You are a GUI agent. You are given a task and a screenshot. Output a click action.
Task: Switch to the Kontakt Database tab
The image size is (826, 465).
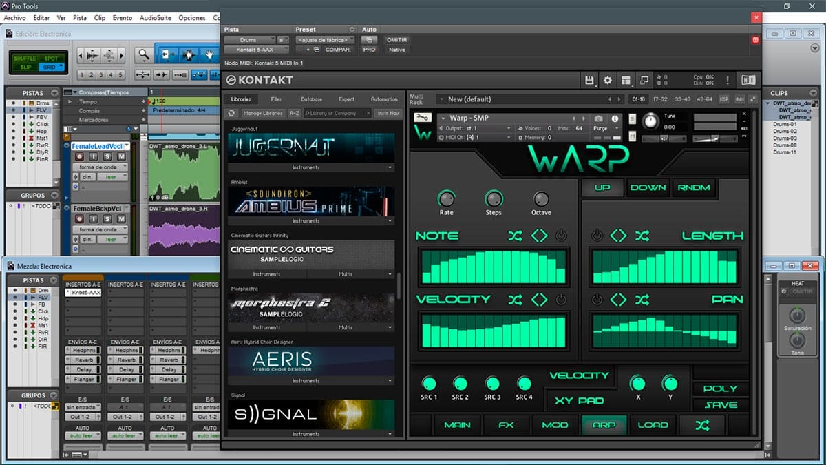(x=311, y=99)
